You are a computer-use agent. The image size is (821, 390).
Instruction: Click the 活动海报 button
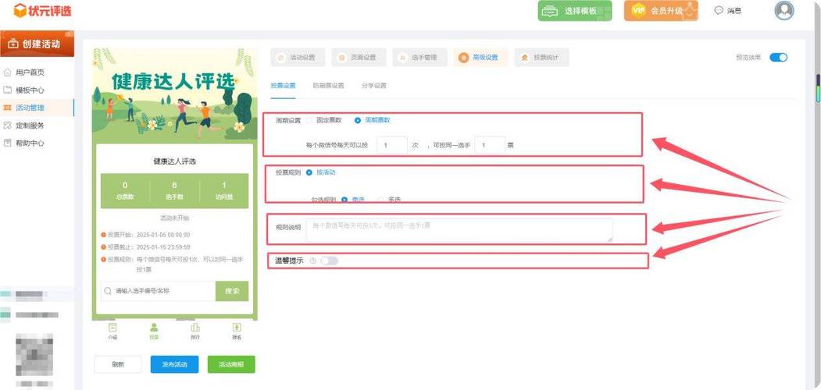point(231,364)
